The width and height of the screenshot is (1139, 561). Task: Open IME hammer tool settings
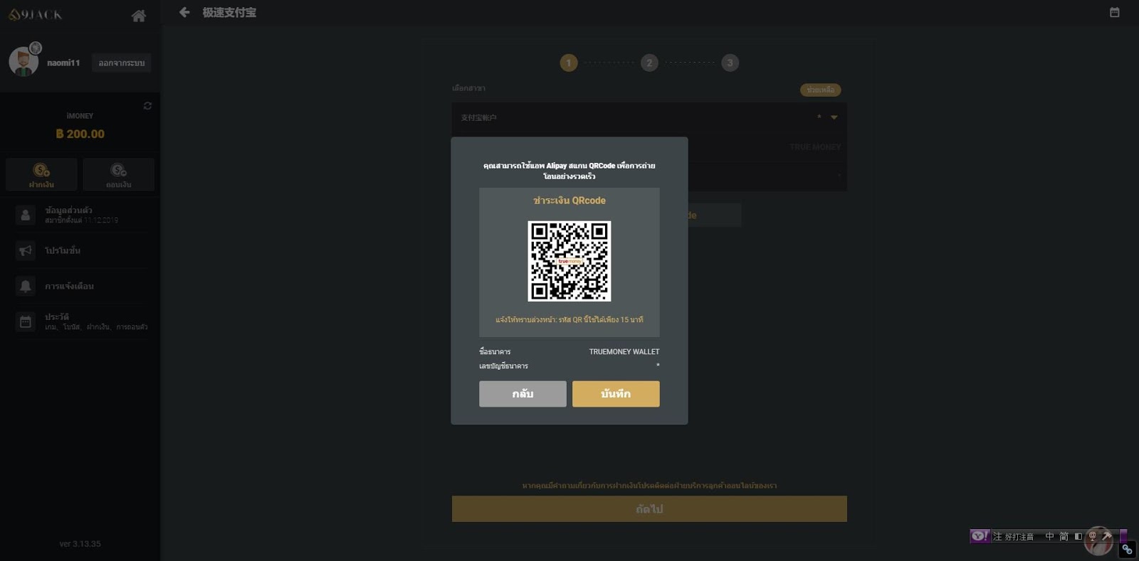point(1107,536)
